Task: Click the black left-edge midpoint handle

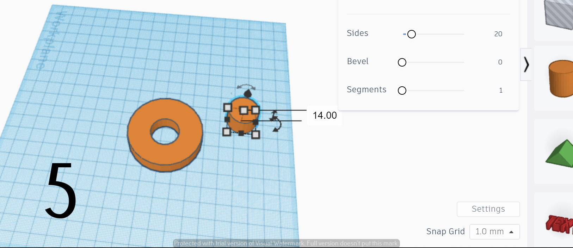Action: point(227,119)
